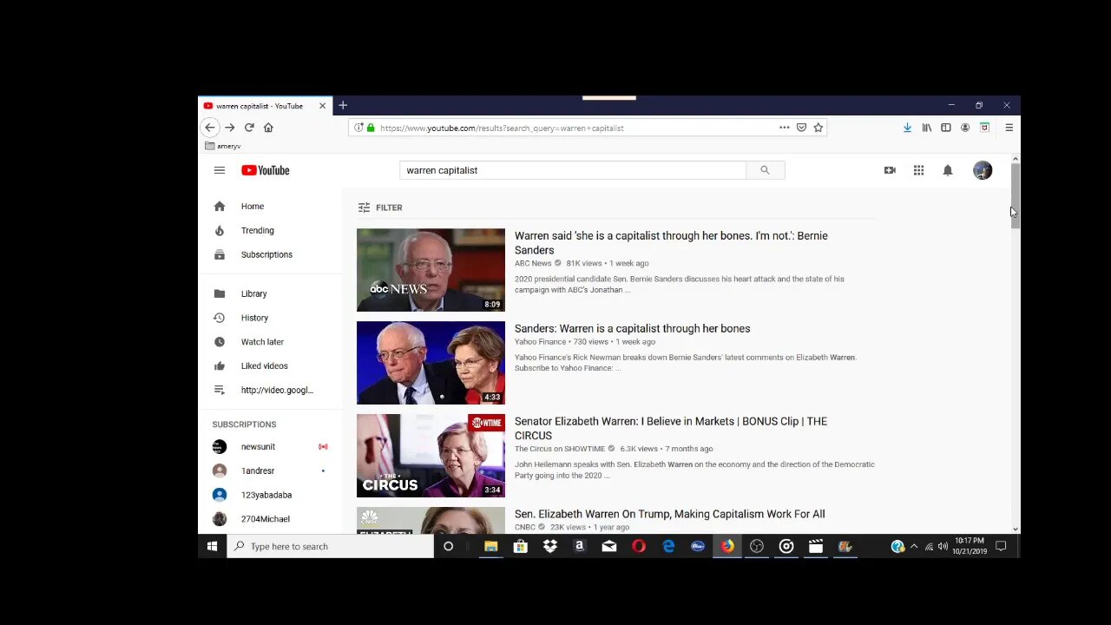The image size is (1111, 625).
Task: Open the Firefox hamburger menu
Action: [x=1009, y=128]
